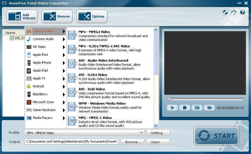The image size is (251, 154).
Task: Click the game controller icon
Action: [x=29, y=110]
